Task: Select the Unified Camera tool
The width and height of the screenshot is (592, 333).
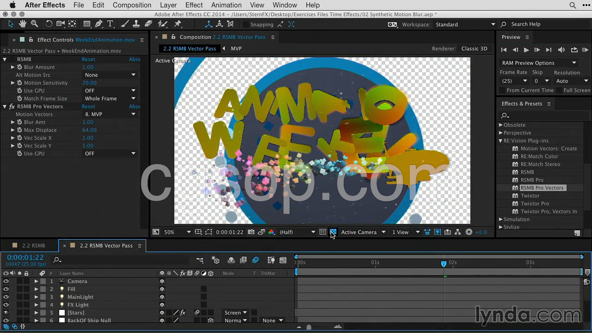Action: [60, 24]
